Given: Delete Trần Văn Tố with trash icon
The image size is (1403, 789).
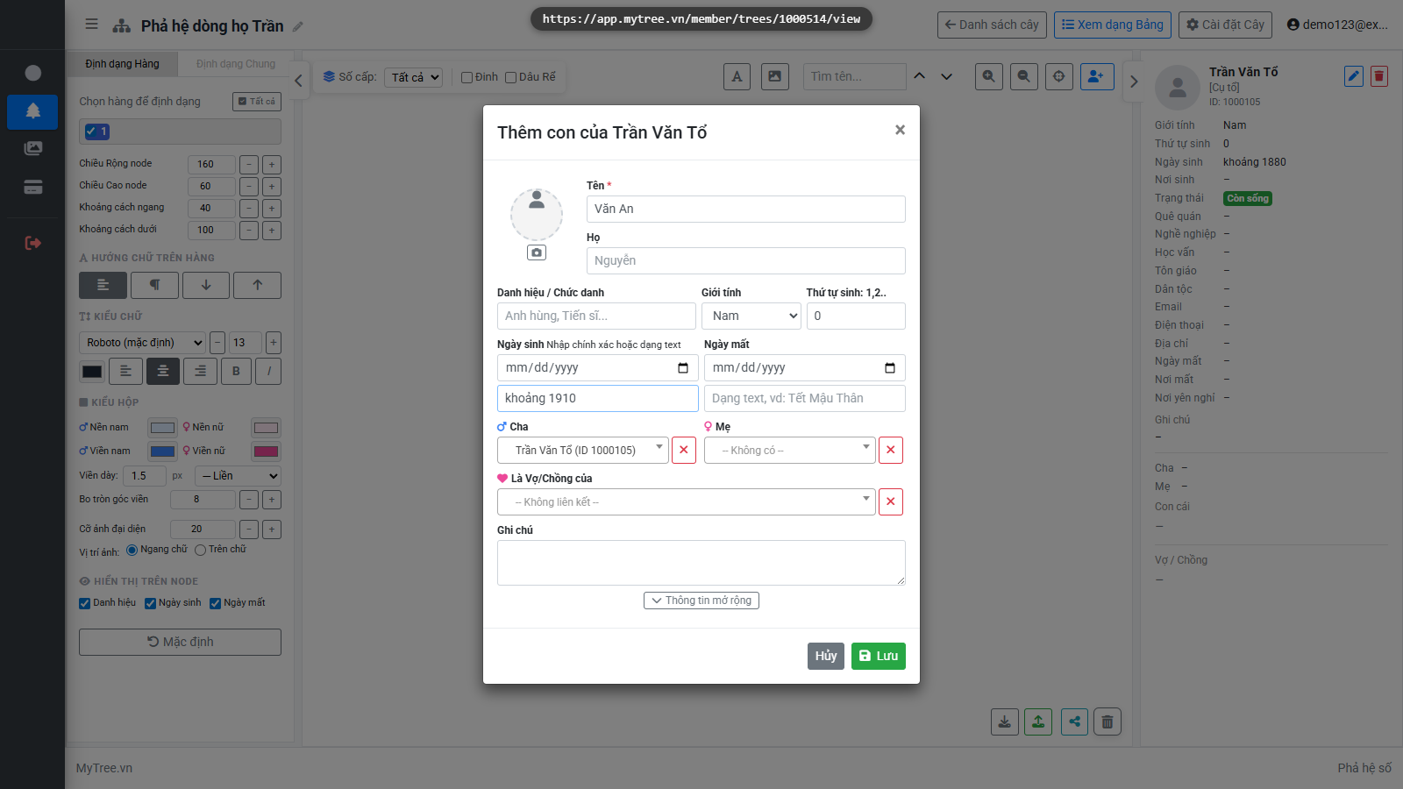Looking at the screenshot, I should (x=1379, y=76).
